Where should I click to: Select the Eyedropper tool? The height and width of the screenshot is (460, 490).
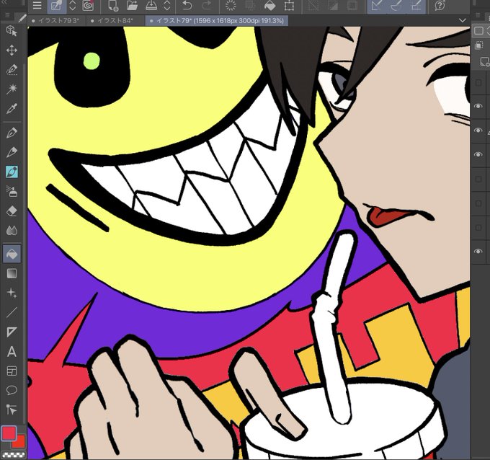pos(12,109)
